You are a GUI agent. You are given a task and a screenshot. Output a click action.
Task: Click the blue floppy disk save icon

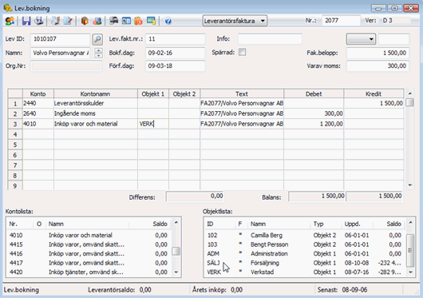pos(26,21)
